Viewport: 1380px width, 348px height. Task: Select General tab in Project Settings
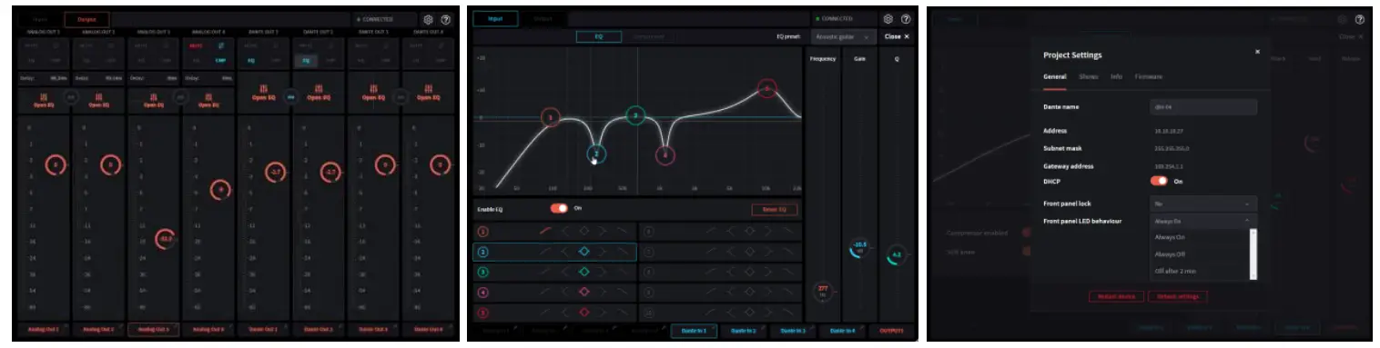coord(1054,76)
